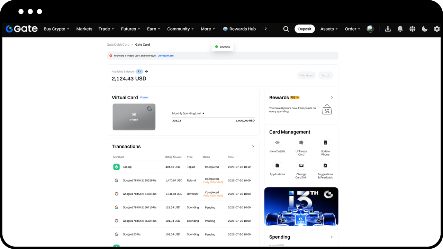Viewport: 443px width, 249px height.
Task: Click the Withdraw button
Action: click(x=306, y=75)
